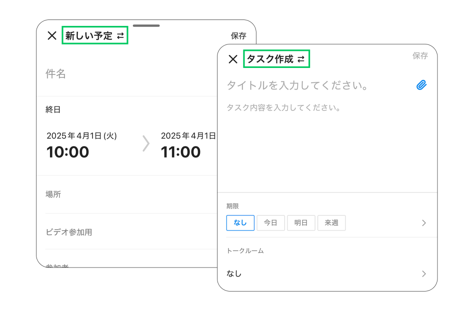Click the switch arrows beside 新しい予定
474x311 pixels.
click(x=120, y=36)
